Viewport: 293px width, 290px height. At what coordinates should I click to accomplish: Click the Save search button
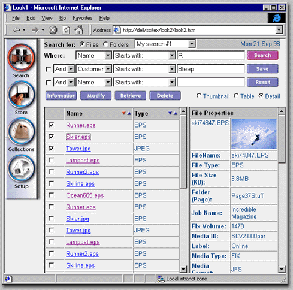pyautogui.click(x=262, y=69)
